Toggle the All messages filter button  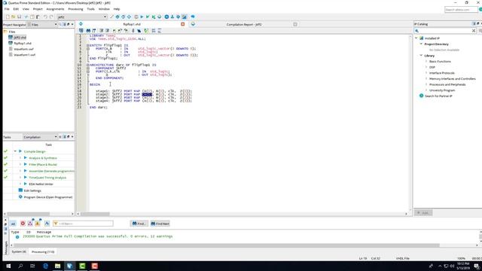tap(13, 224)
